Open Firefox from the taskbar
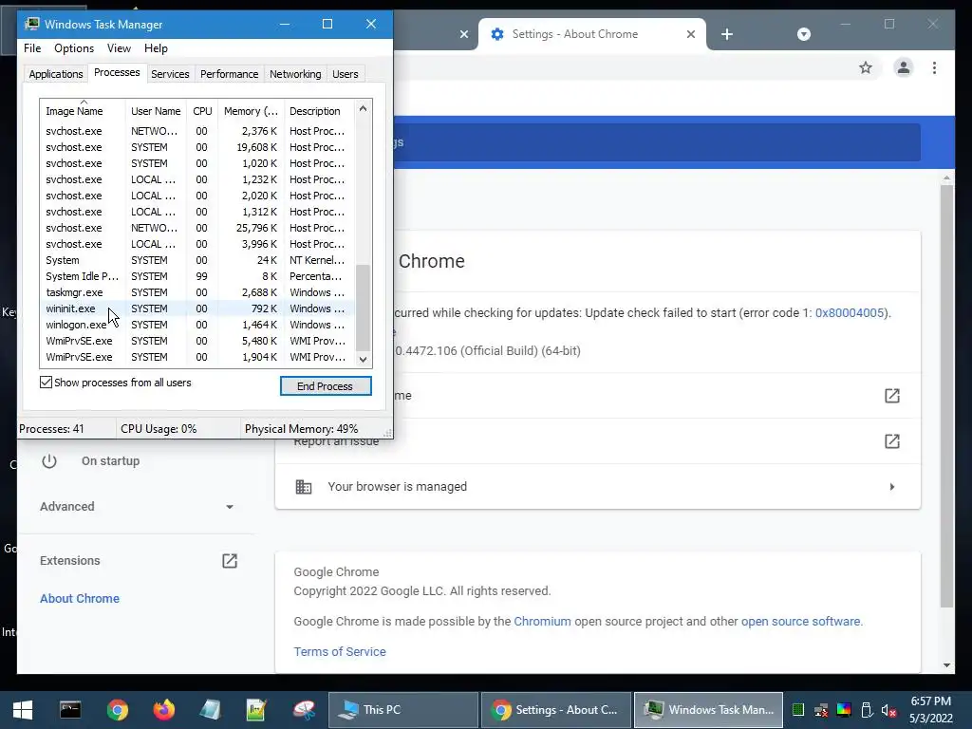 (x=163, y=710)
